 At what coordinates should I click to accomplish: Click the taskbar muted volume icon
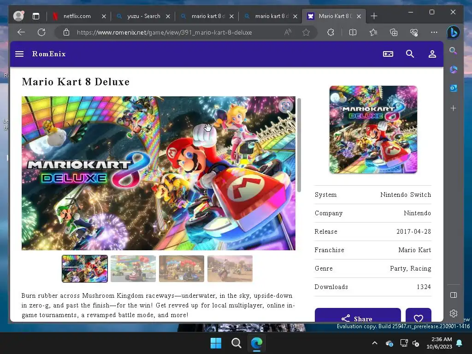tap(416, 343)
